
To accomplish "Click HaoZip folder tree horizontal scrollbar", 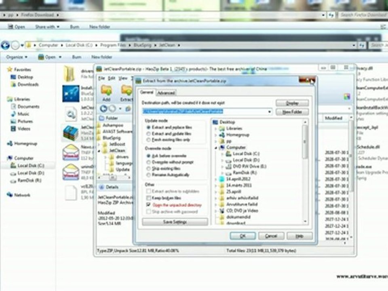I will (x=114, y=177).
